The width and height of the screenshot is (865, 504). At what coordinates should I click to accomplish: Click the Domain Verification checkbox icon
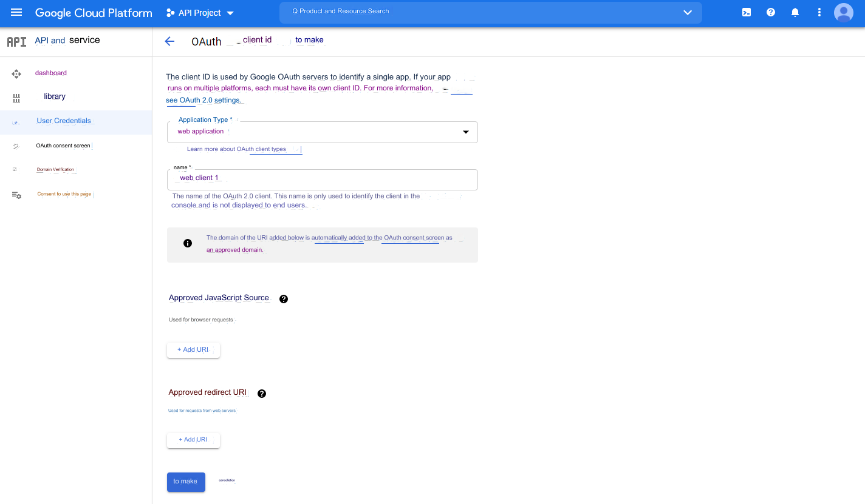click(x=15, y=169)
